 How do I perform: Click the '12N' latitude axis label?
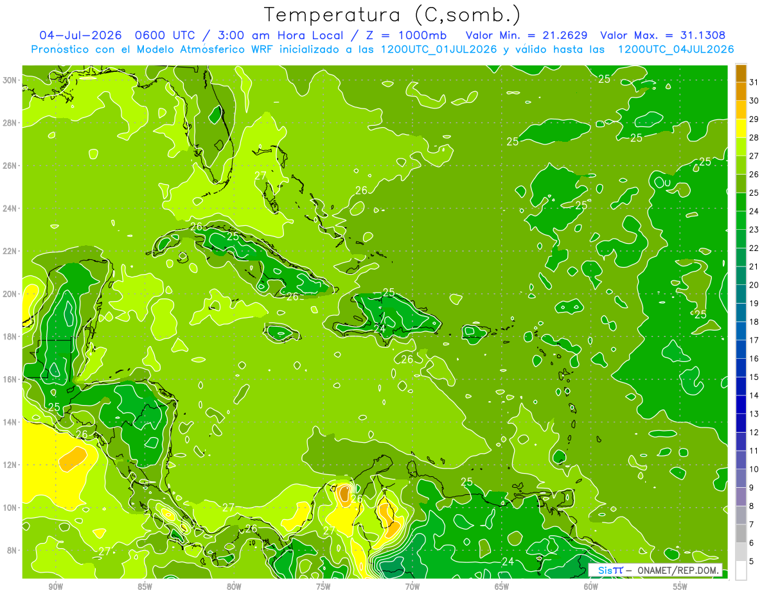point(11,465)
